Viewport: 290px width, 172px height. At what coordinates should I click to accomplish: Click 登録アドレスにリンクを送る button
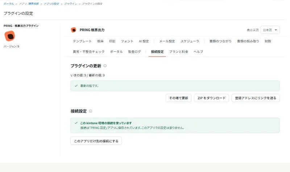click(x=256, y=98)
